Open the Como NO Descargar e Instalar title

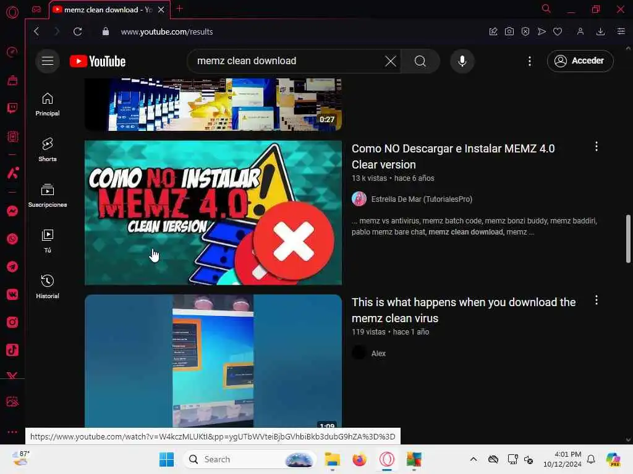point(453,156)
